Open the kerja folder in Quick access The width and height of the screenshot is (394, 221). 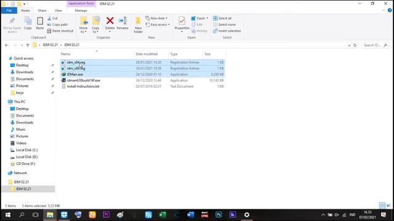point(20,93)
